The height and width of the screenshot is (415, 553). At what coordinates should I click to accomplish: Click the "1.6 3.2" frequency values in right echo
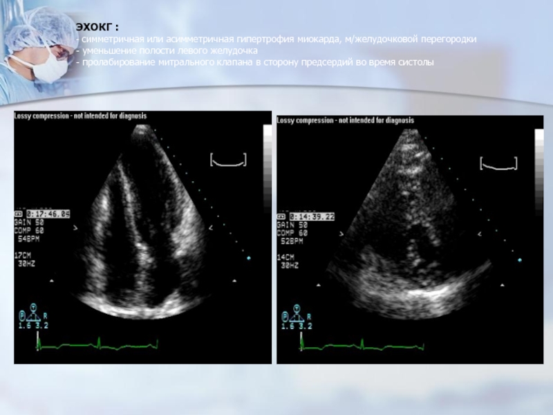coord(297,326)
